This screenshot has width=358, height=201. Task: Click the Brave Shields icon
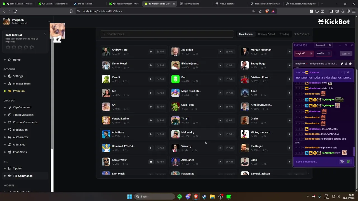(x=267, y=11)
